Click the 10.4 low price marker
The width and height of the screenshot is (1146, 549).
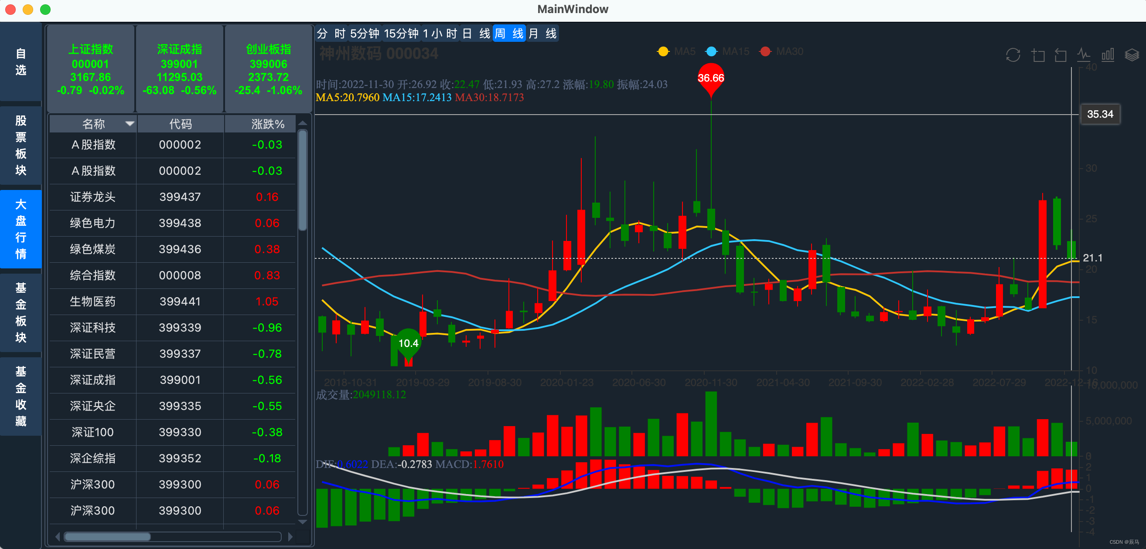click(x=408, y=344)
